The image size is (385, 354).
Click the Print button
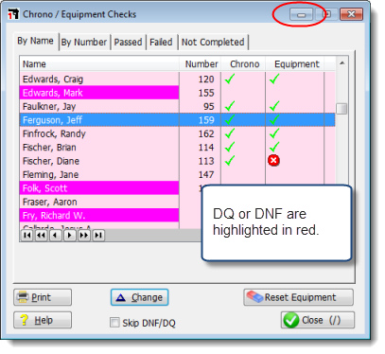point(43,297)
